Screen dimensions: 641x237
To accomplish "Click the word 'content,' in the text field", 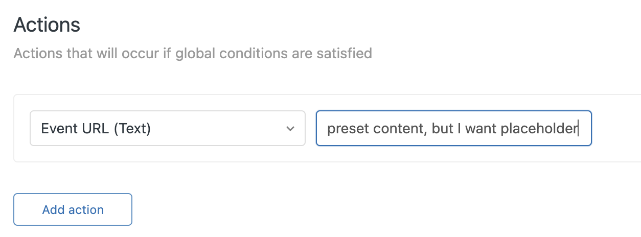I will [400, 129].
